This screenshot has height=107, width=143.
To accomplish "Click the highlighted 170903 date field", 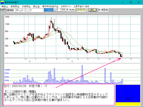I will 49,10.
